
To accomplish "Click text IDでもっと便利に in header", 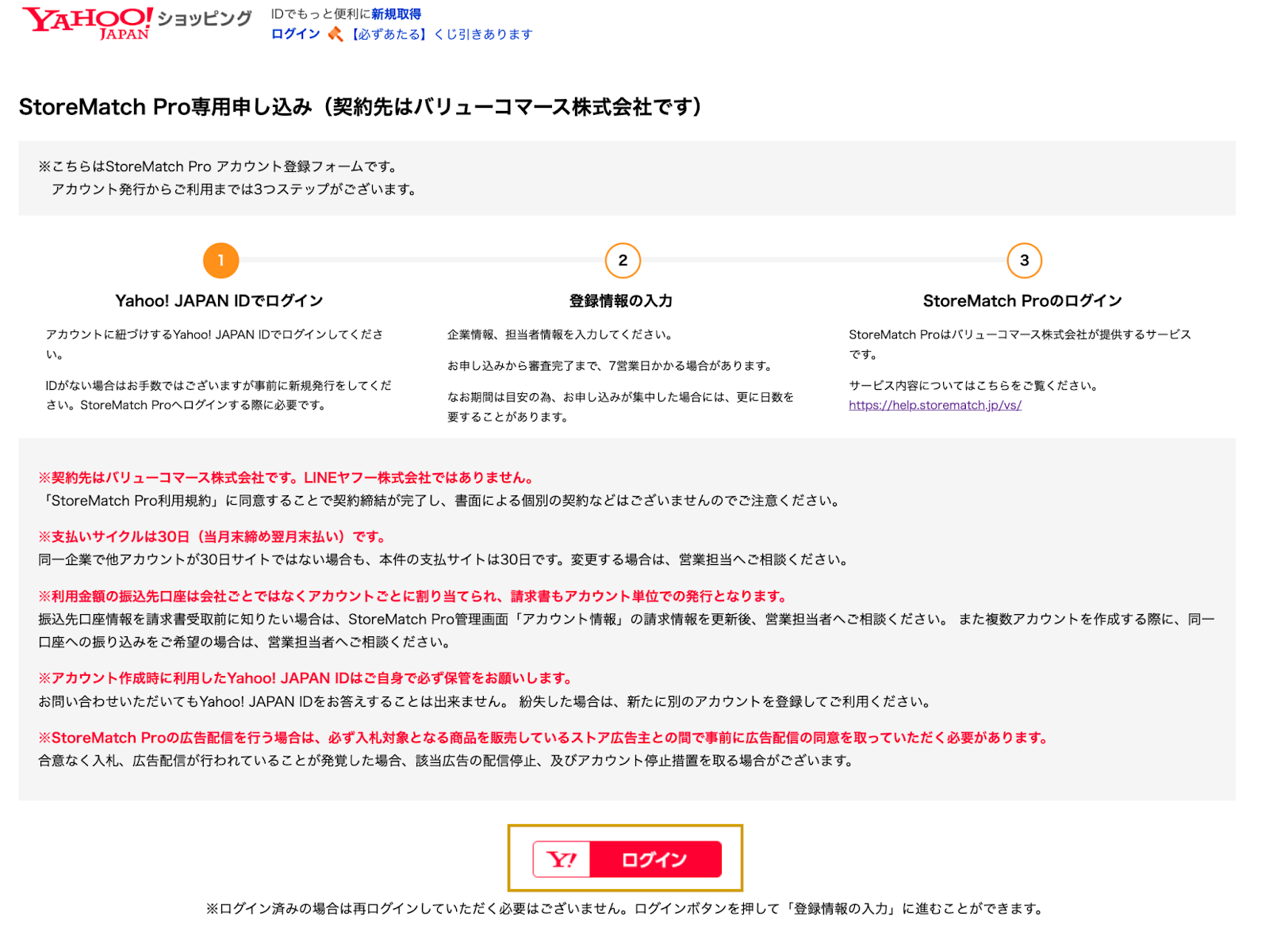I will [x=320, y=14].
